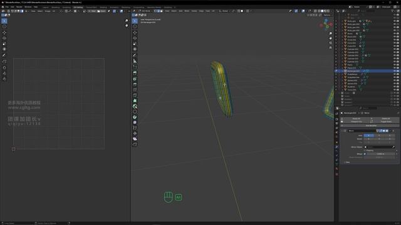401x225 pixels.
Task: Open the Window menu
Action: (x=28, y=7)
